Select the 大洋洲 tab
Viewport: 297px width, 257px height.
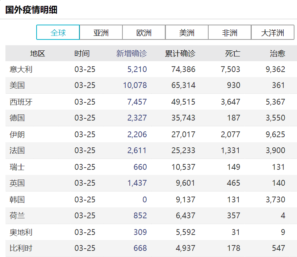point(273,32)
